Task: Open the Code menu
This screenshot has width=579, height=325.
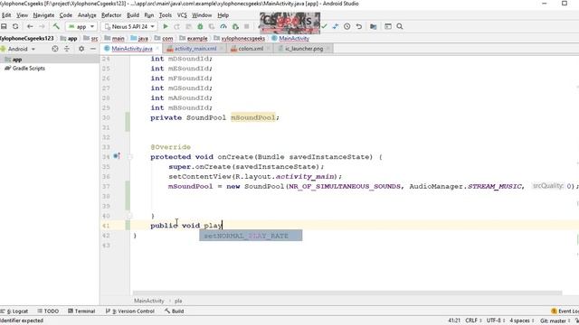Action: pos(66,15)
